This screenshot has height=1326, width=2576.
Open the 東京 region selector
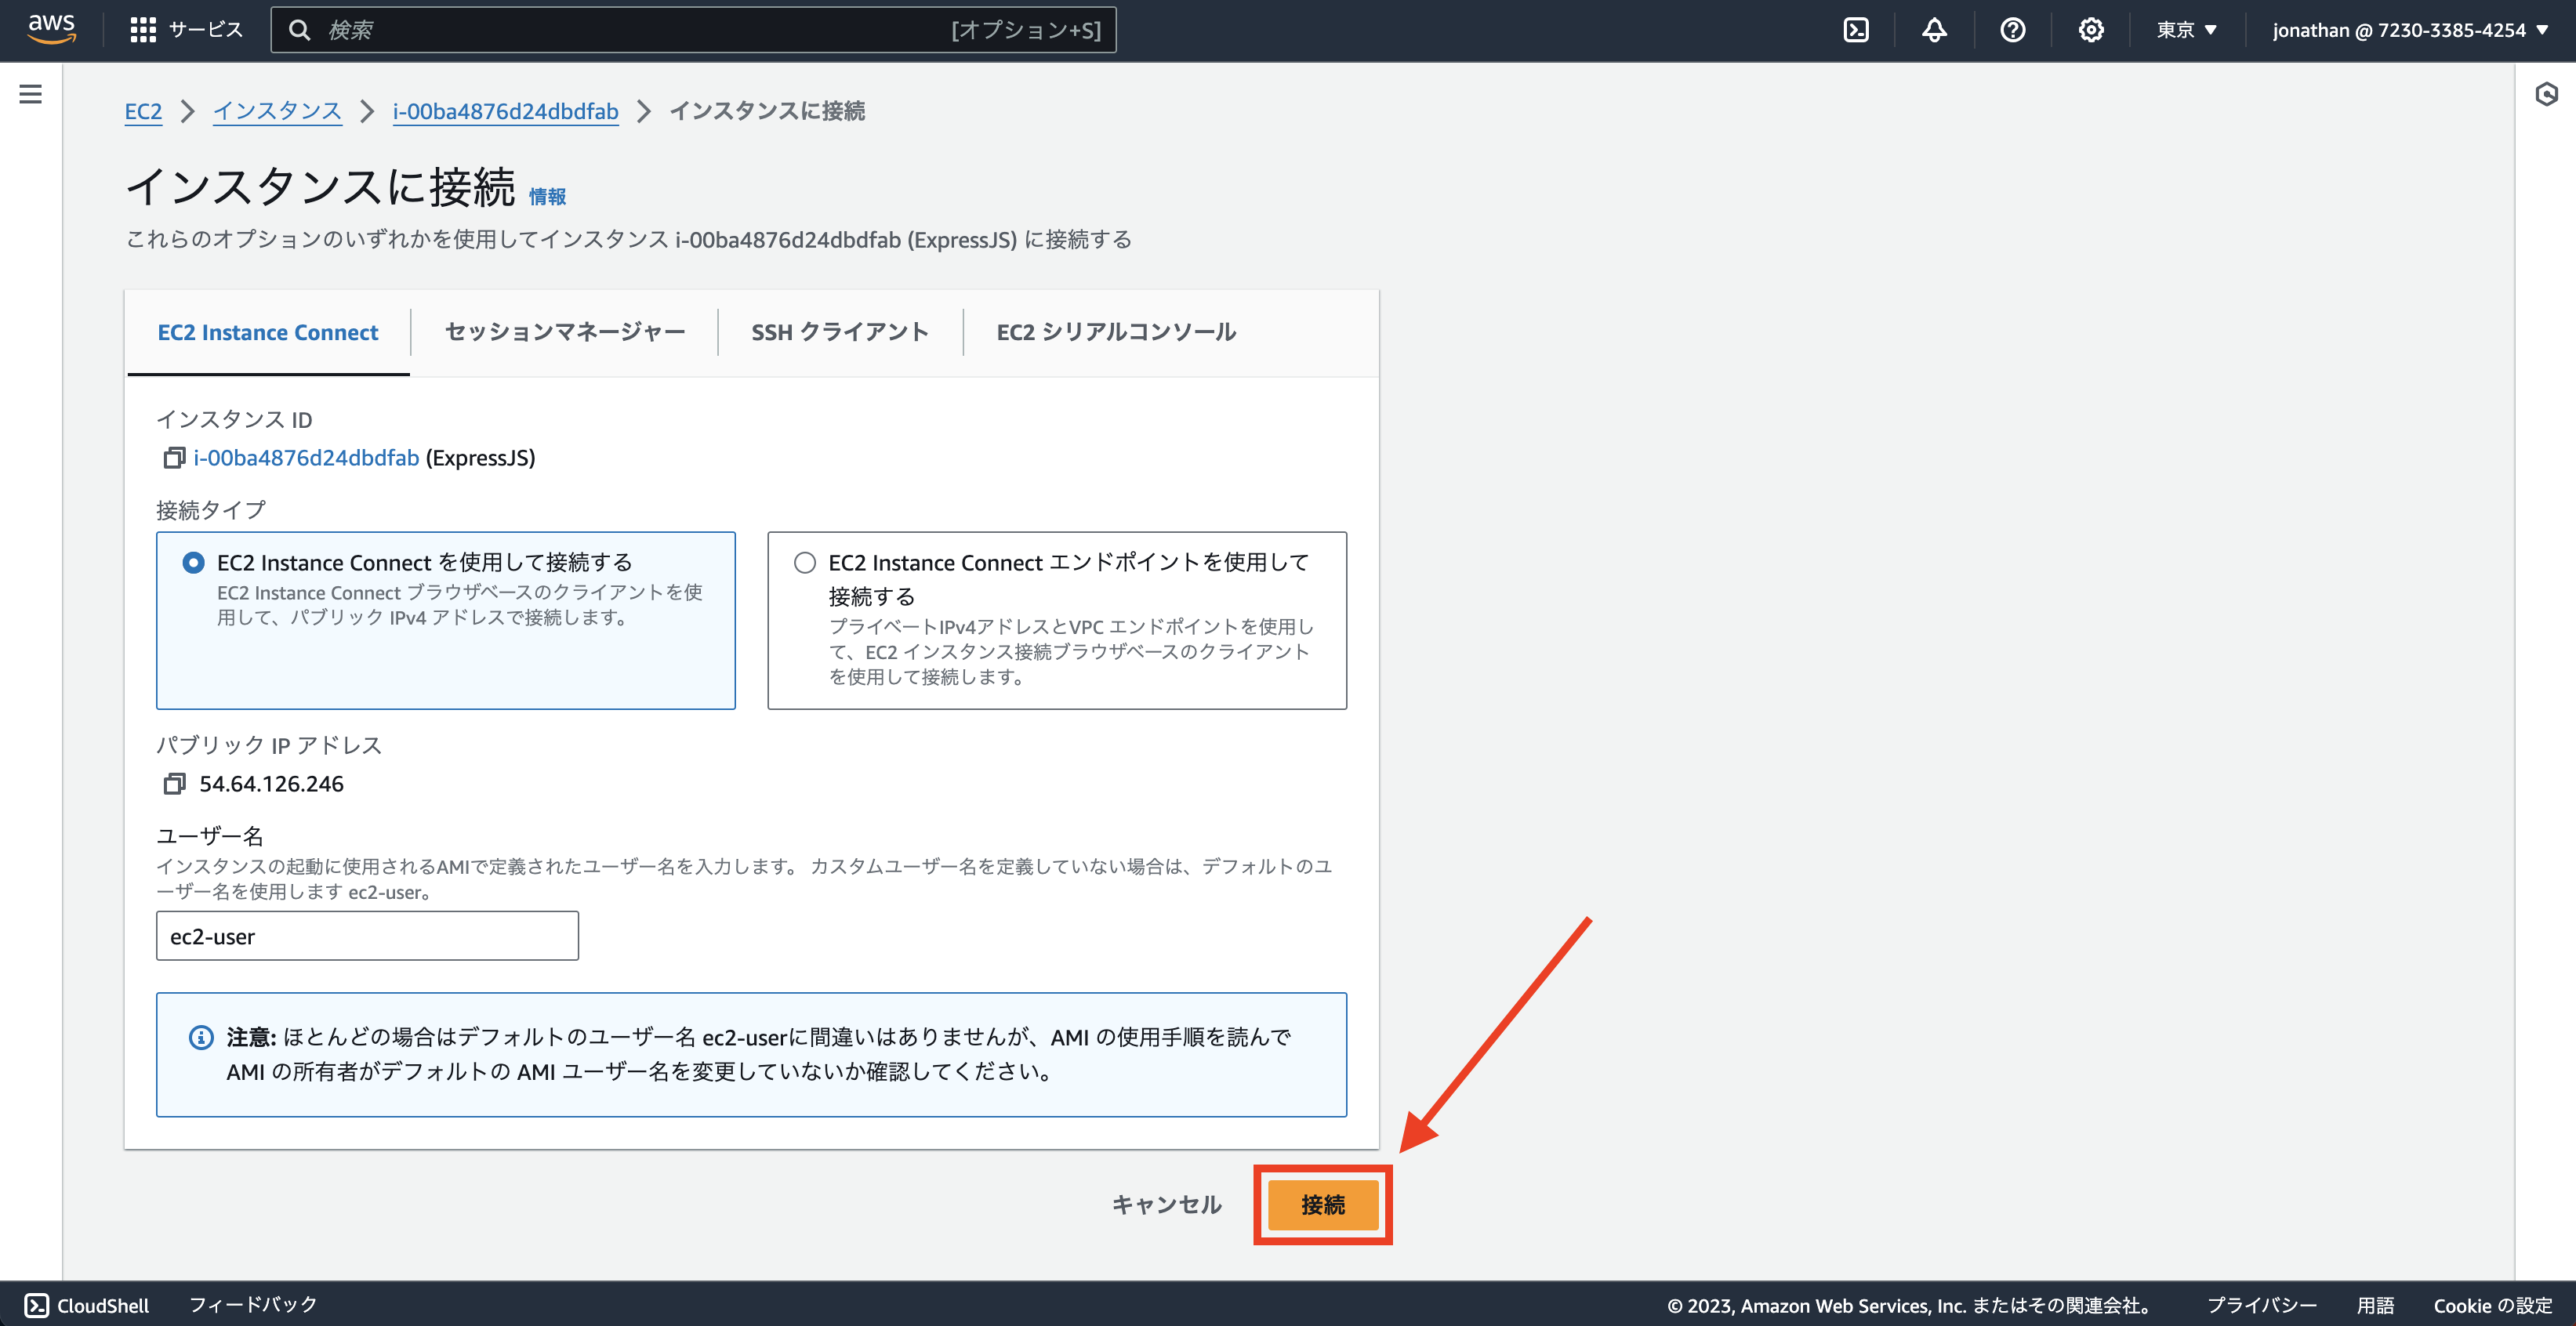(2185, 29)
